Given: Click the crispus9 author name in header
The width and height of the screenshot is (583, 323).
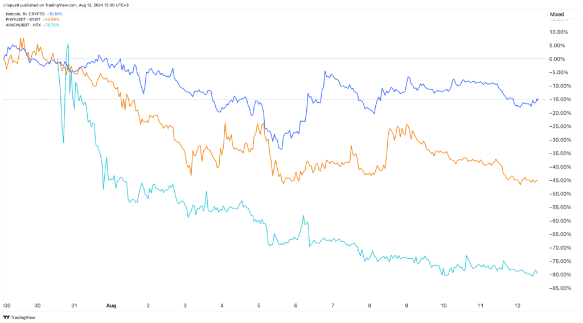Looking at the screenshot, I should [x=13, y=4].
